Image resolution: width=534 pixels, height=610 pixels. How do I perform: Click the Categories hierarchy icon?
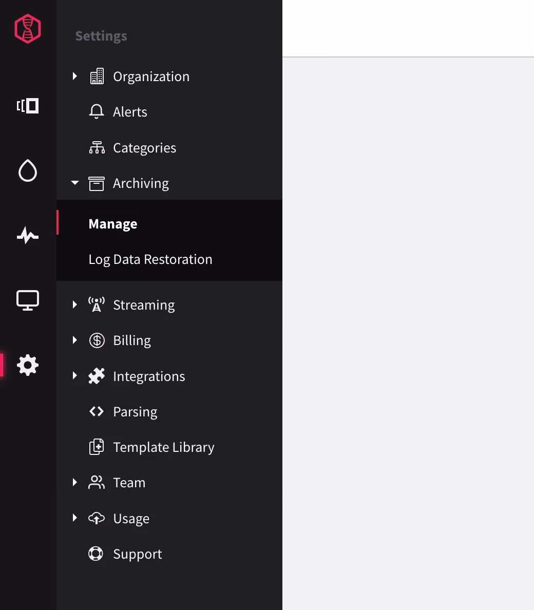[x=97, y=147]
